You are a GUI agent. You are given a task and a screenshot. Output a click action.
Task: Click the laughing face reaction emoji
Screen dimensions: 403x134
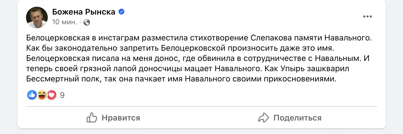coord(42,95)
